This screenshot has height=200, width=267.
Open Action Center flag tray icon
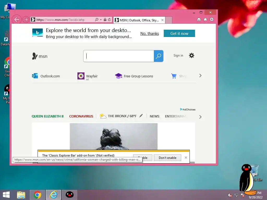[x=242, y=195]
